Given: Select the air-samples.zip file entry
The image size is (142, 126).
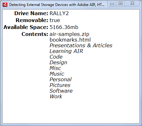Looking at the screenshot, I should (x=69, y=34).
